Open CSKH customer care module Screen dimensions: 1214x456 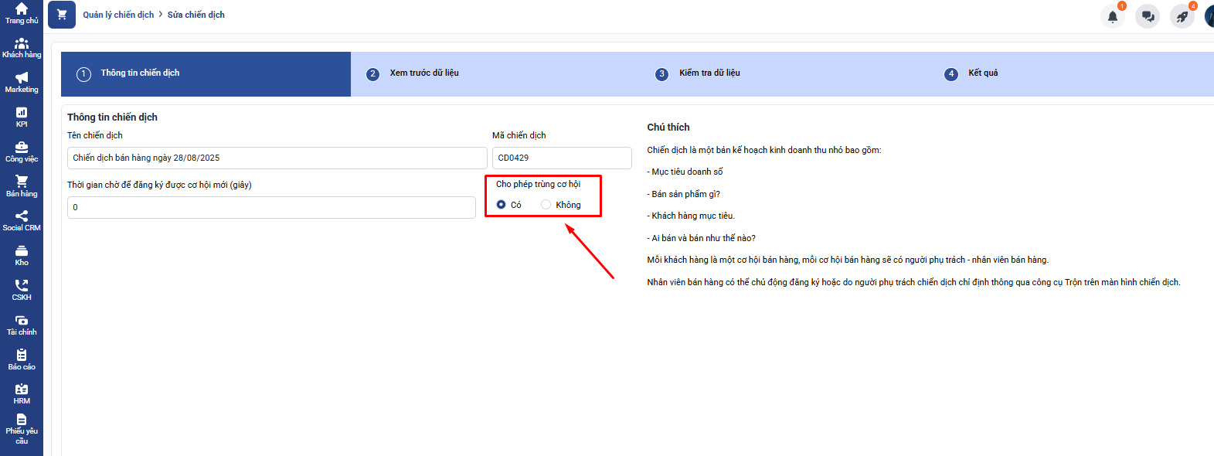pos(22,291)
